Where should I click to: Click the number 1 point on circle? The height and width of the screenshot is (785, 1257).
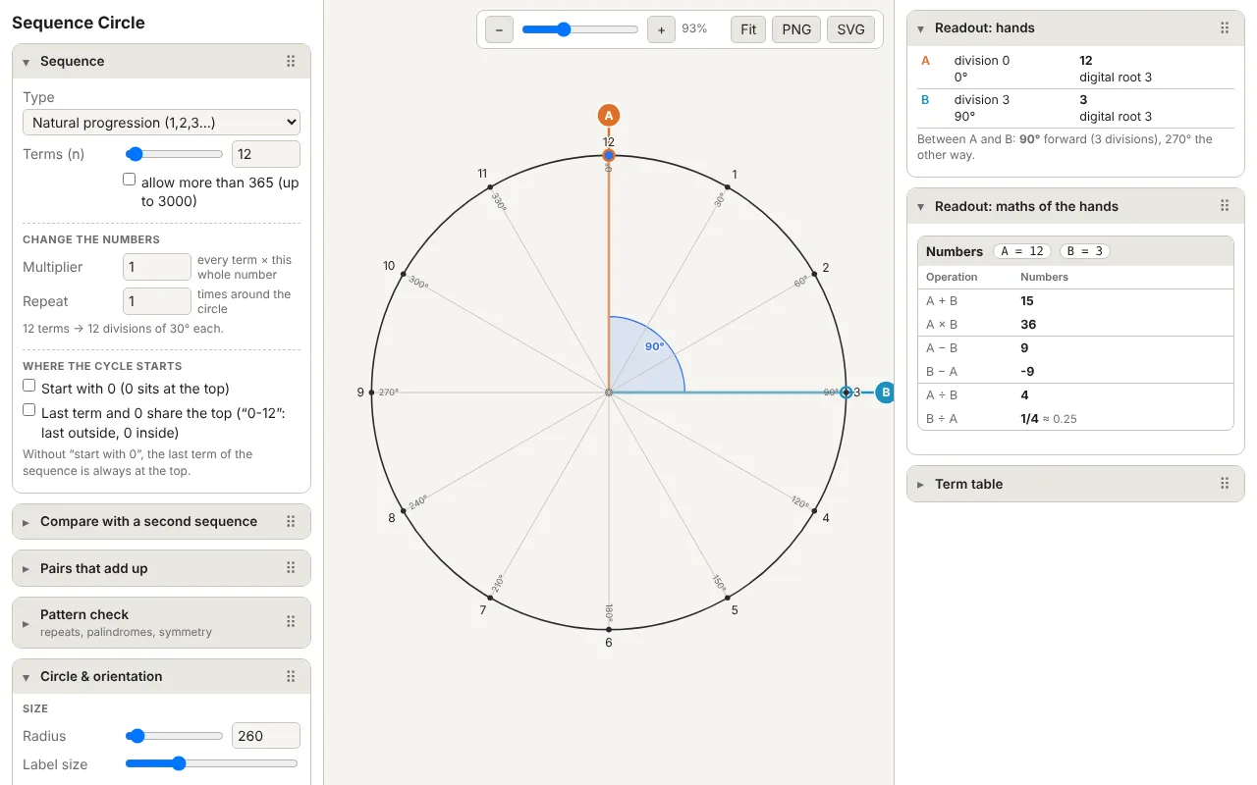coord(728,186)
